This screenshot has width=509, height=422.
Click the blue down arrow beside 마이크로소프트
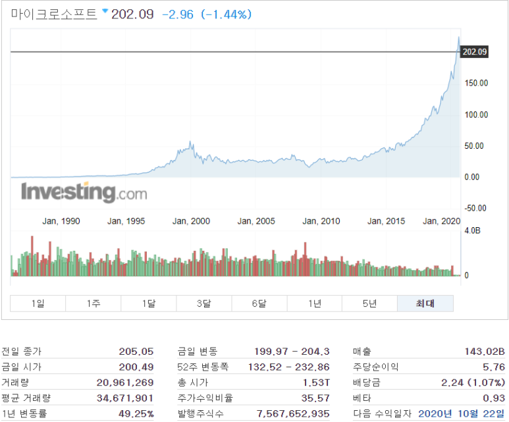[x=105, y=11]
